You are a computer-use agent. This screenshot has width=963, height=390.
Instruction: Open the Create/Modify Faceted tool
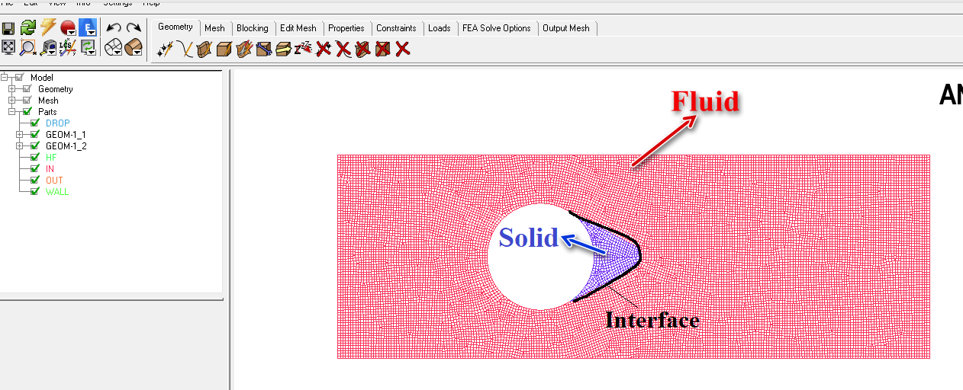tap(243, 50)
